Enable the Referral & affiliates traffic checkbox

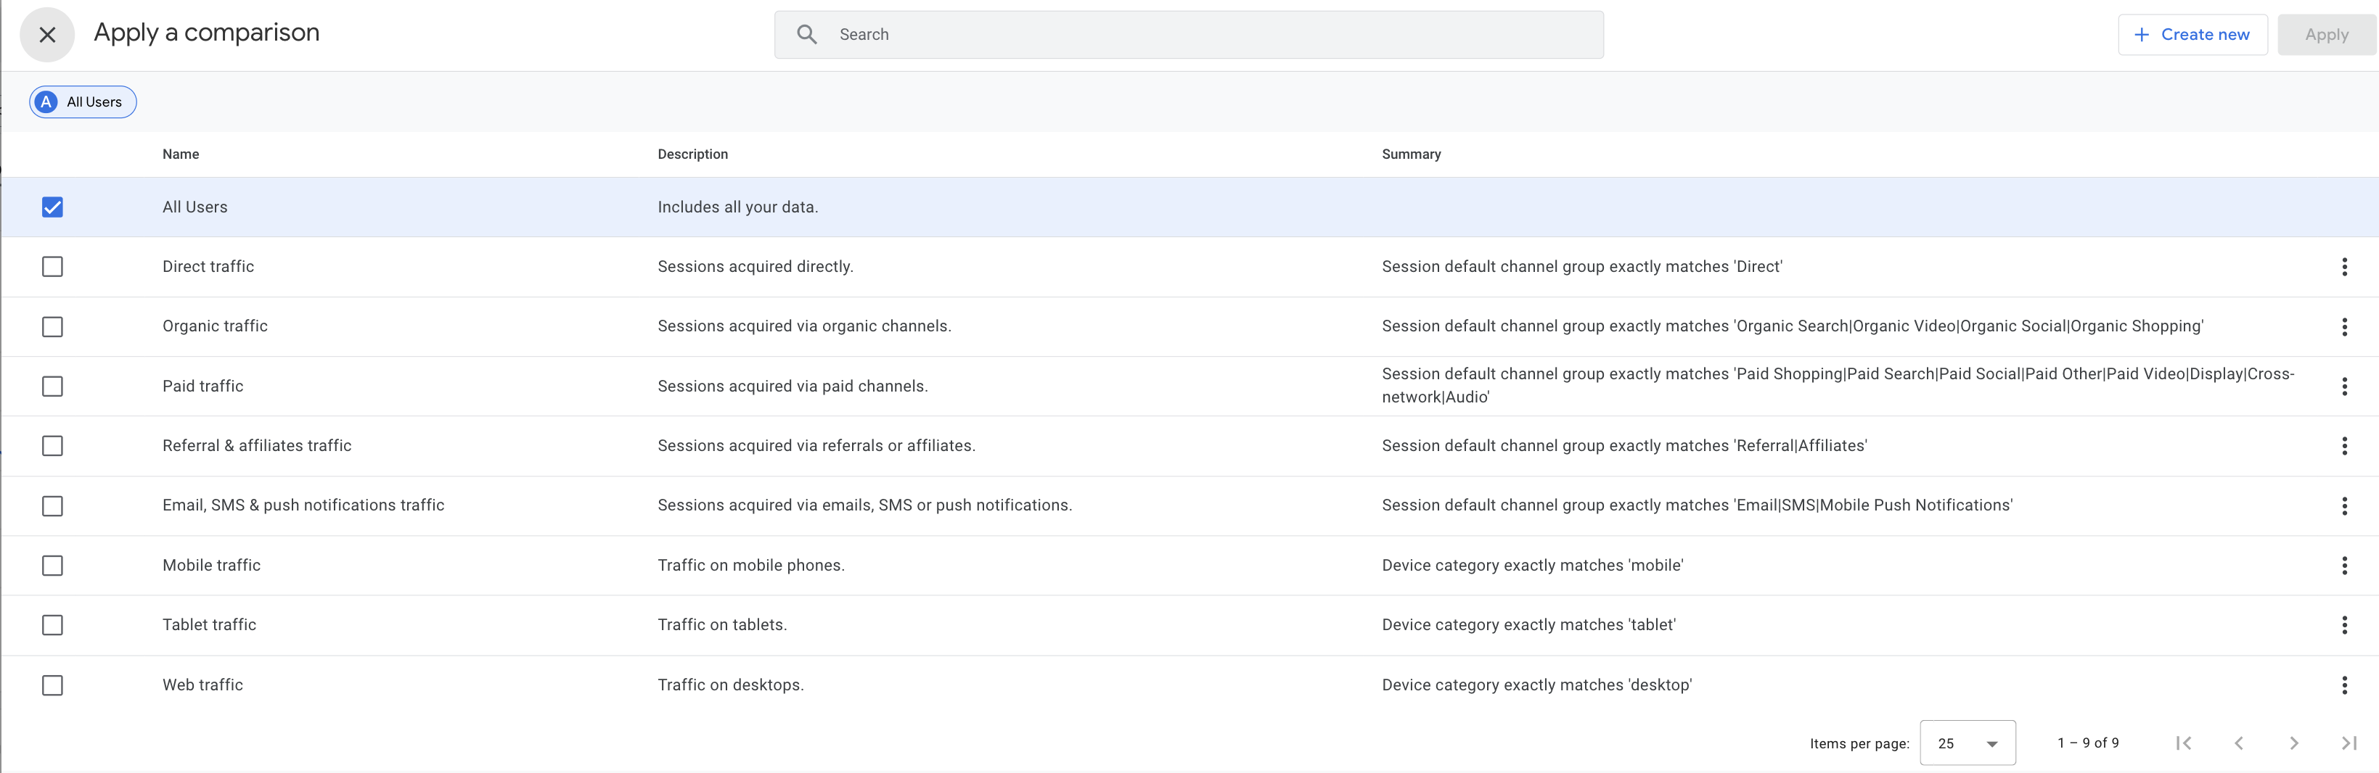pyautogui.click(x=53, y=447)
